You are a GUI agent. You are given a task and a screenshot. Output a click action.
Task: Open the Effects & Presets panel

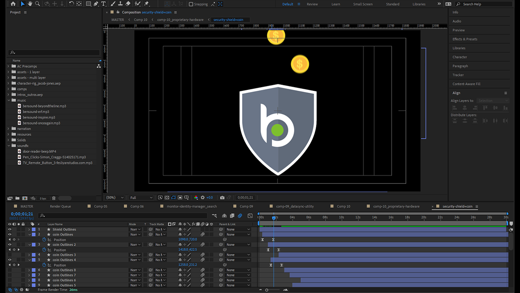(465, 39)
